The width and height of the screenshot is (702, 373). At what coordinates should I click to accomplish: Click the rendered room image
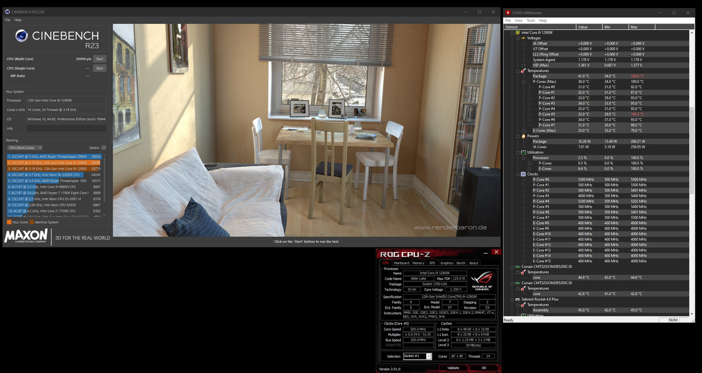(307, 130)
